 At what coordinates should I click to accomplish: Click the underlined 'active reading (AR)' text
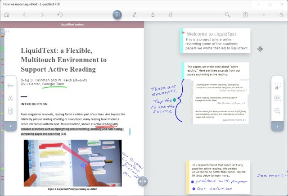[106, 124]
